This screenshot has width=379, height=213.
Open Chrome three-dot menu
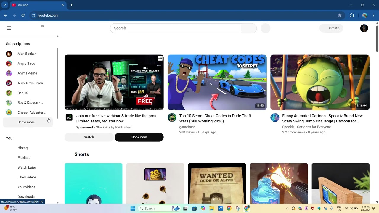pos(374,15)
